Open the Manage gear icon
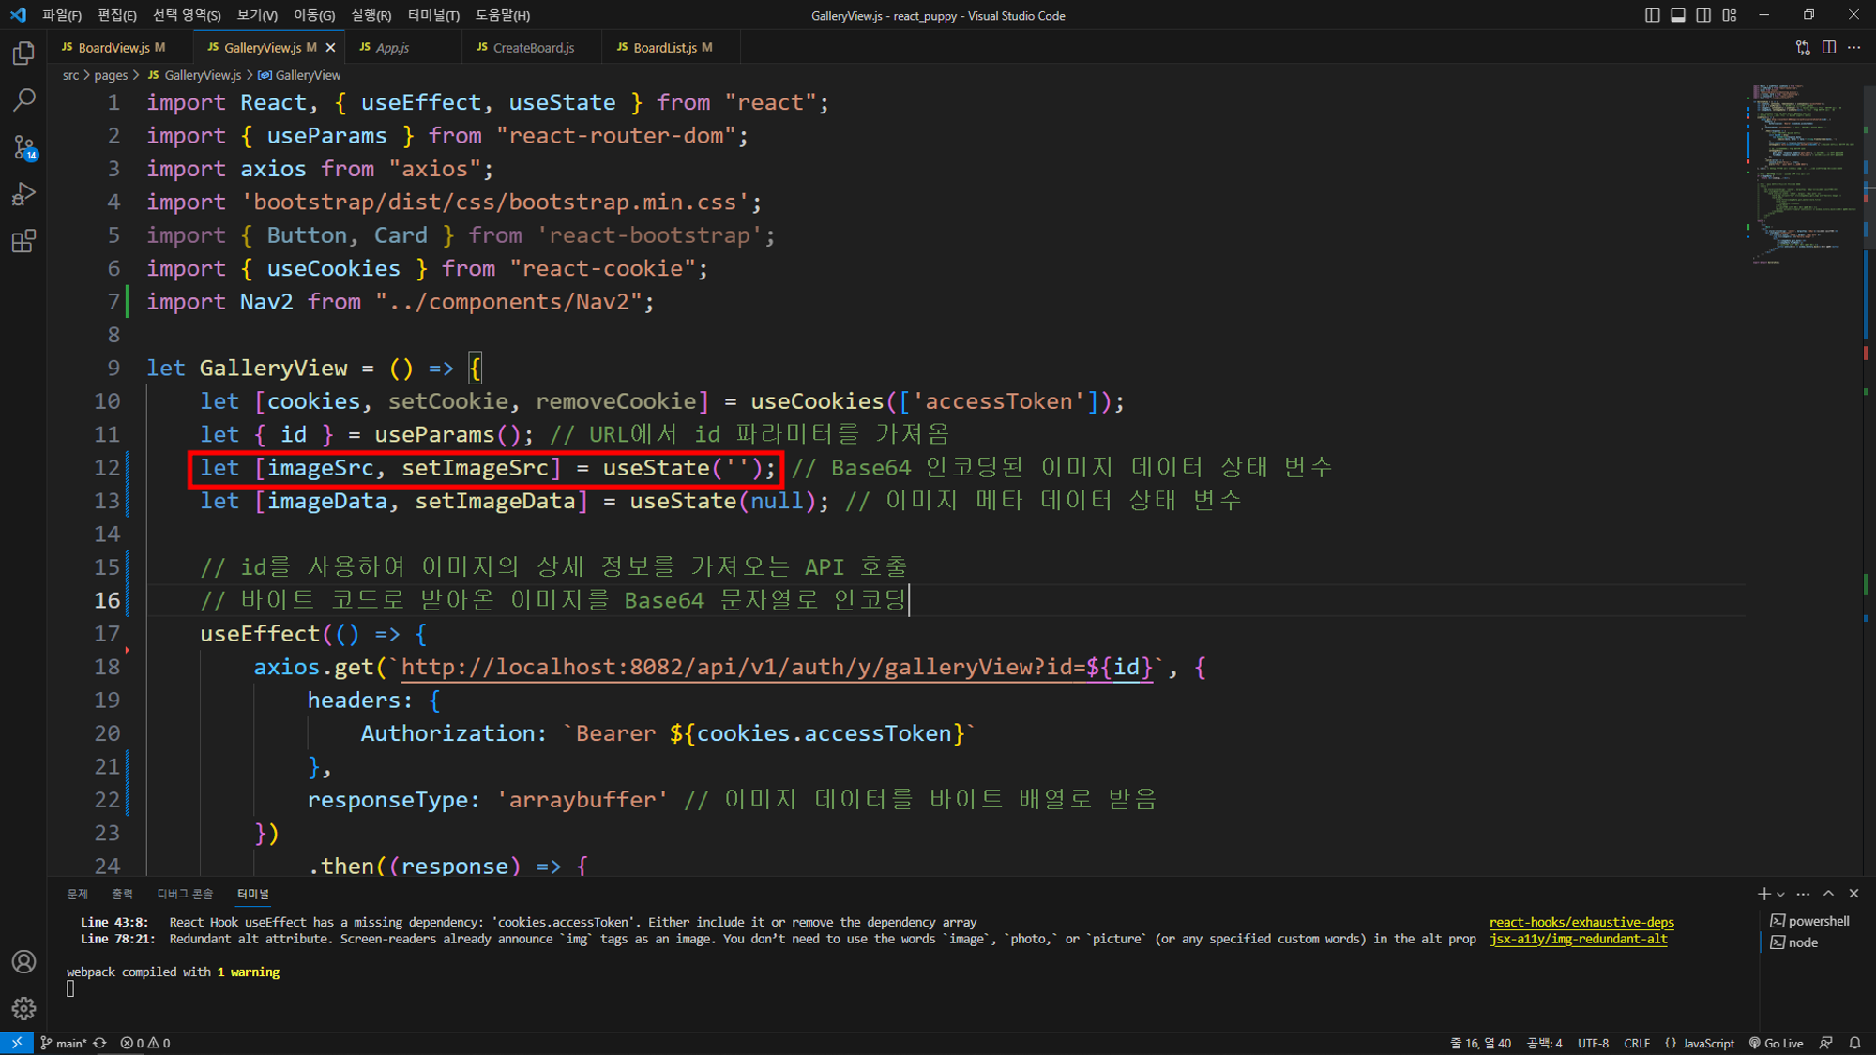 click(x=23, y=1009)
